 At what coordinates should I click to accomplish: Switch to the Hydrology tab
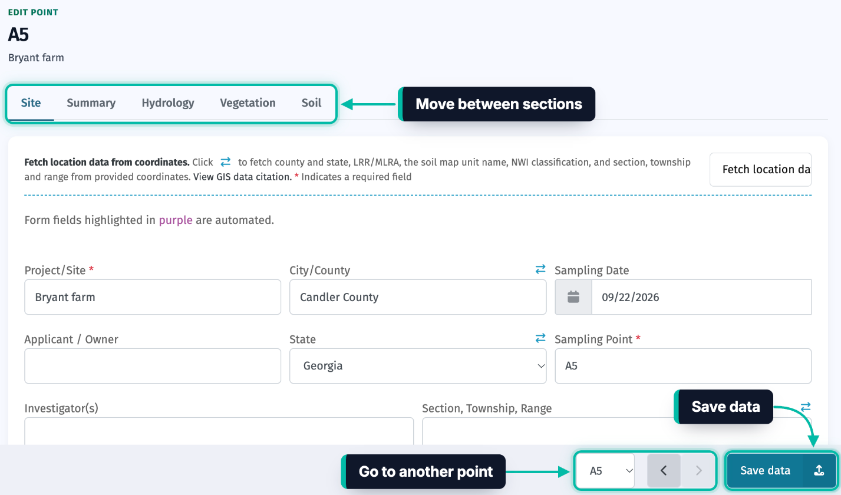(x=168, y=103)
